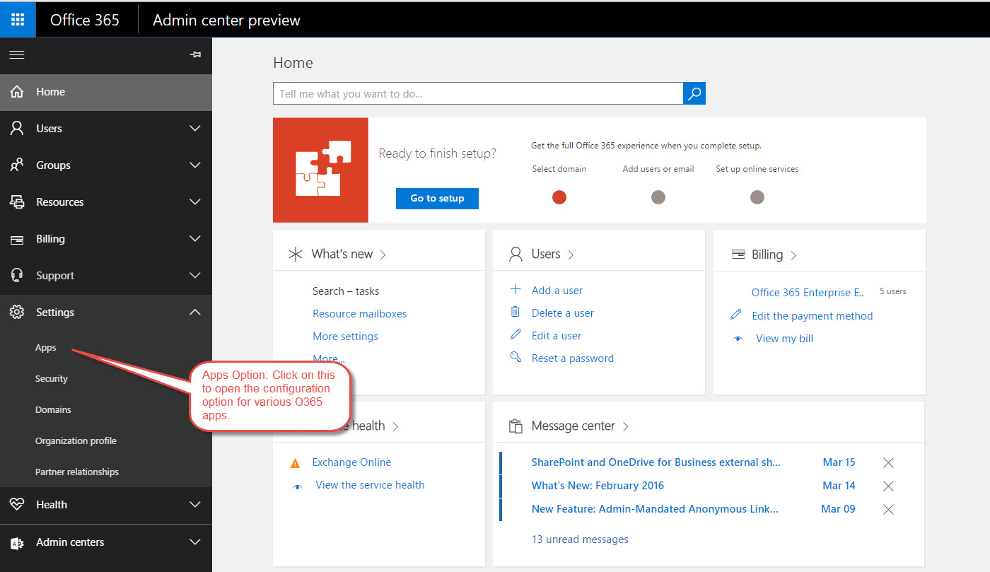This screenshot has height=572, width=990.
Task: Open the More settings link
Action: (x=345, y=337)
